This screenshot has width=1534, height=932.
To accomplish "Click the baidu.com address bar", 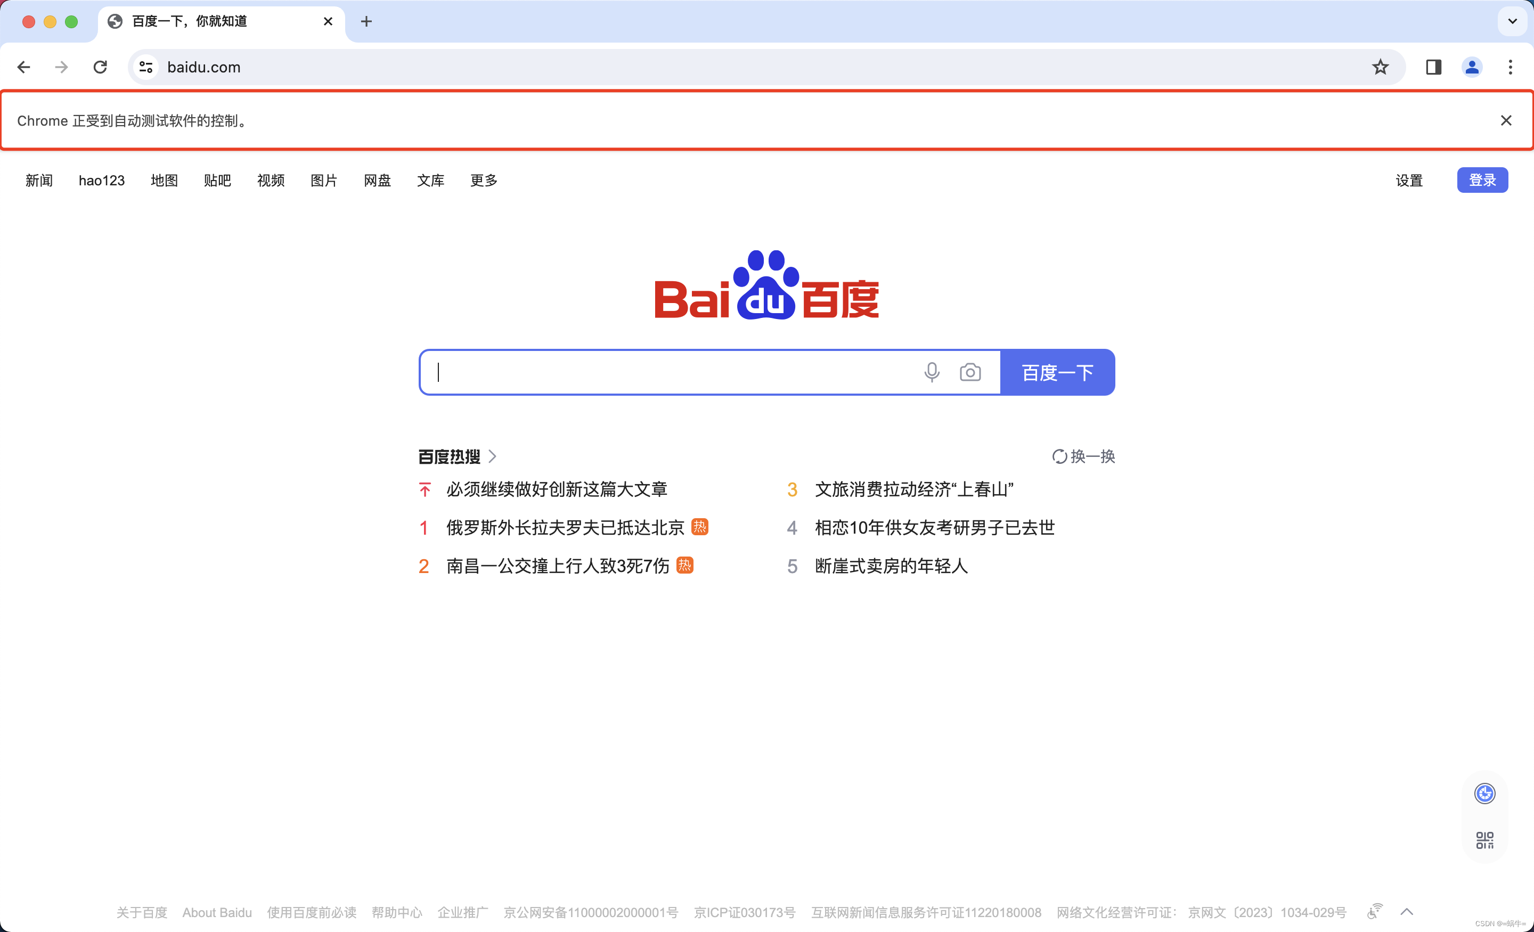I will 766,67.
